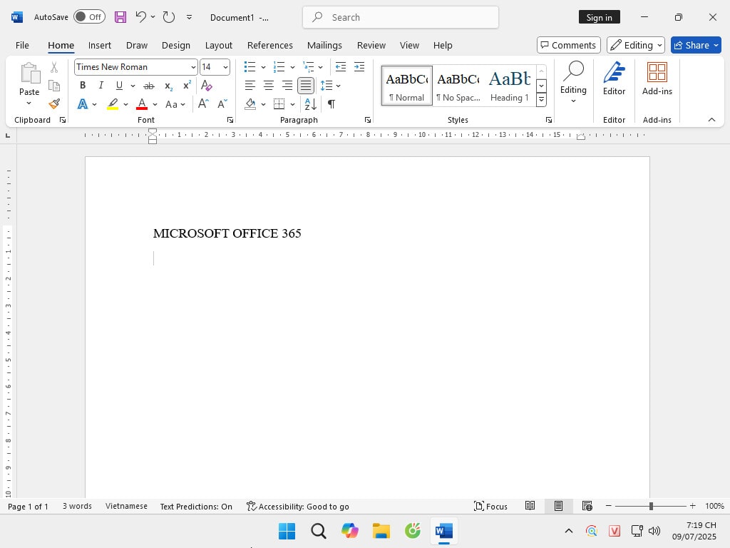
Task: Open line and paragraph spacing options
Action: [x=330, y=86]
